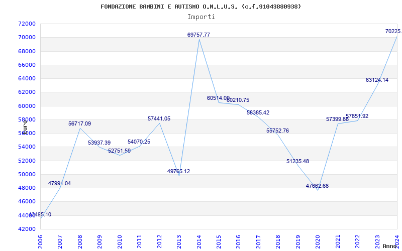Select the 62000 y-axis label
The image size is (402, 251).
click(27, 92)
